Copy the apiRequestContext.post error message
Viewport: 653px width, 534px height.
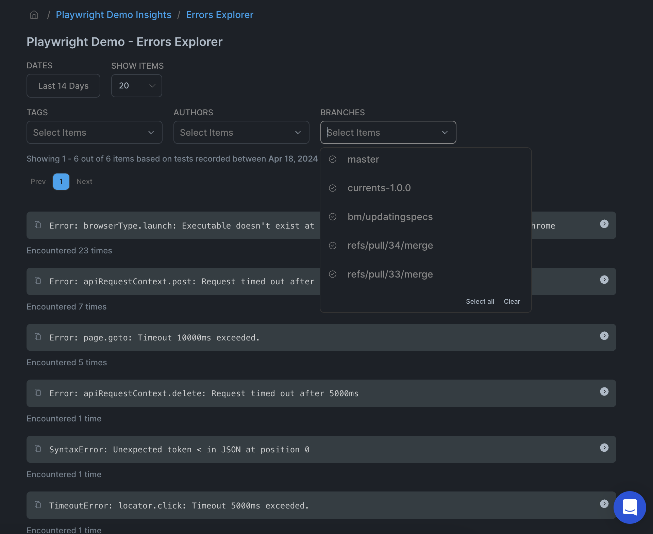click(x=37, y=281)
